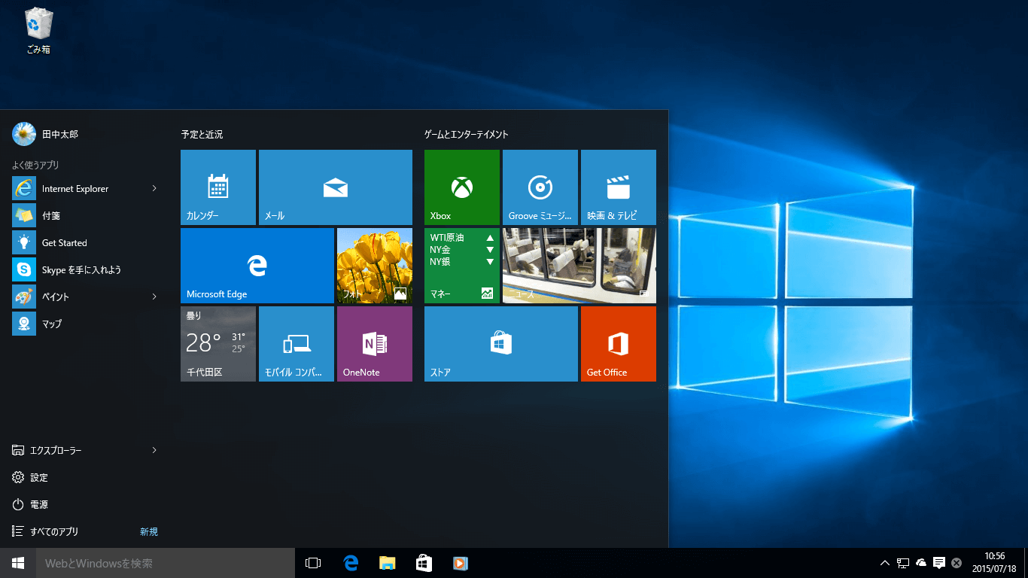Open the 千代田区 weather tile
Screen dimensions: 1028x578
(218, 344)
